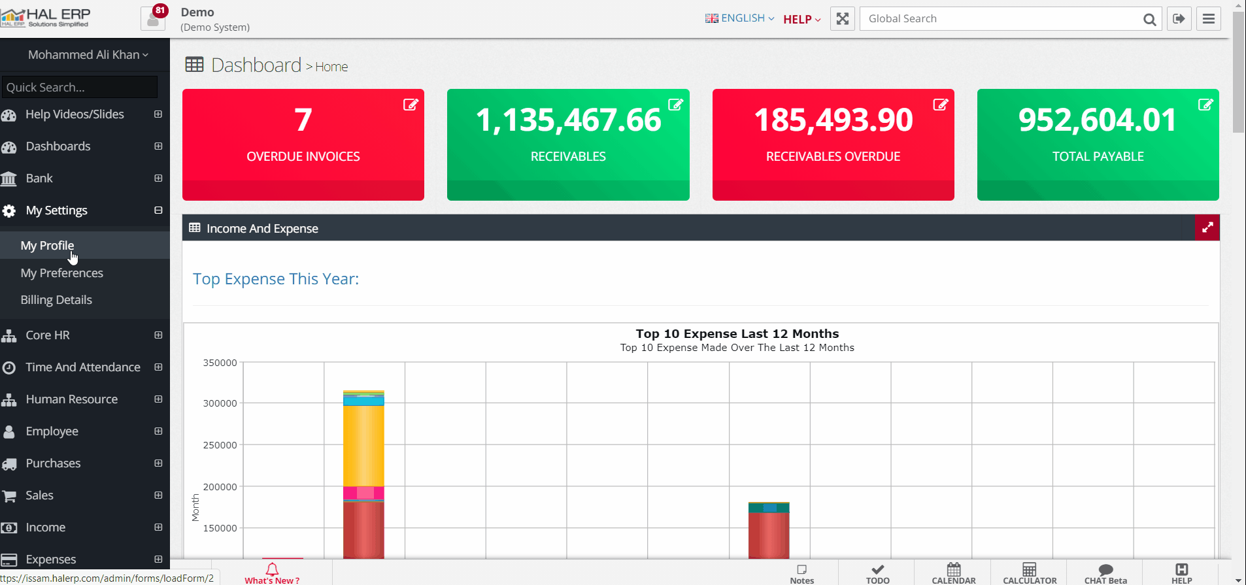The height and width of the screenshot is (585, 1246).
Task: Edit the Total Payable card
Action: click(x=1205, y=105)
